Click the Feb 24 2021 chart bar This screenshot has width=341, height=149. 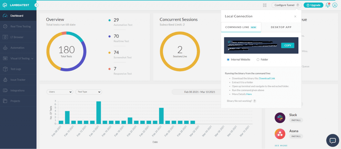tap(162, 116)
